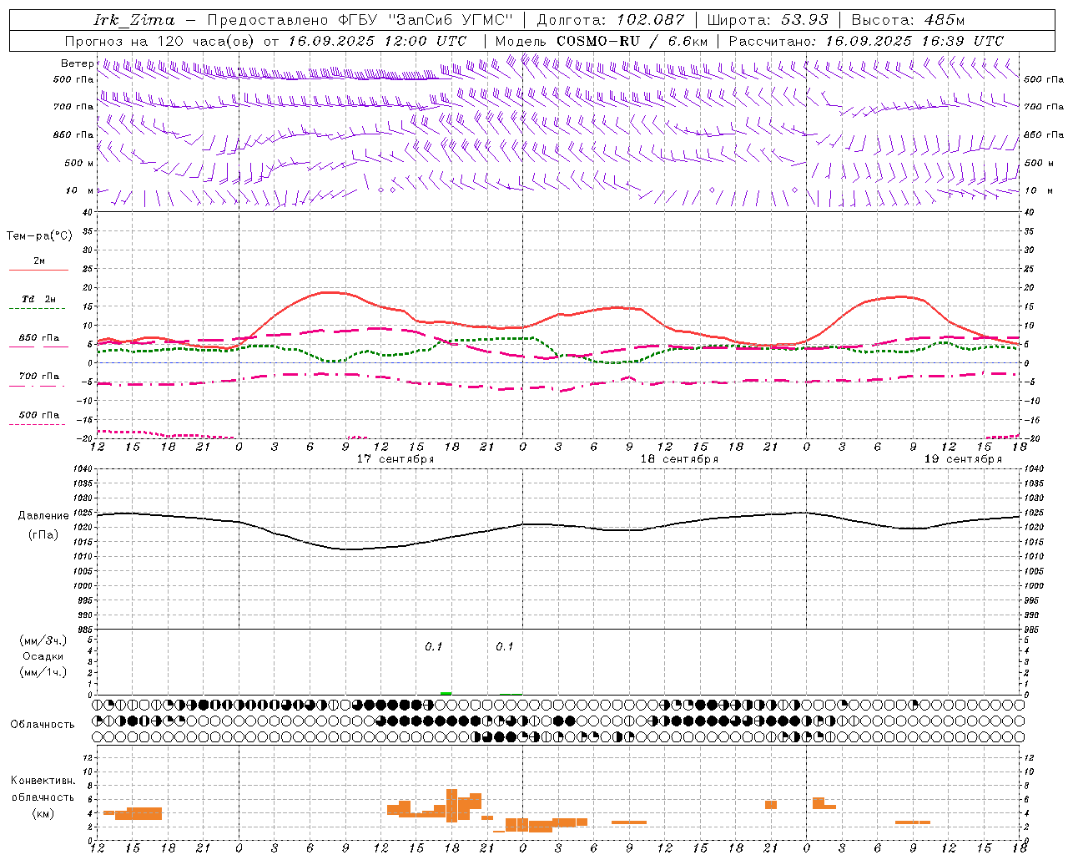The image size is (1068, 855).
Task: Click the tallest orange convective cloud bar
Action: [452, 806]
